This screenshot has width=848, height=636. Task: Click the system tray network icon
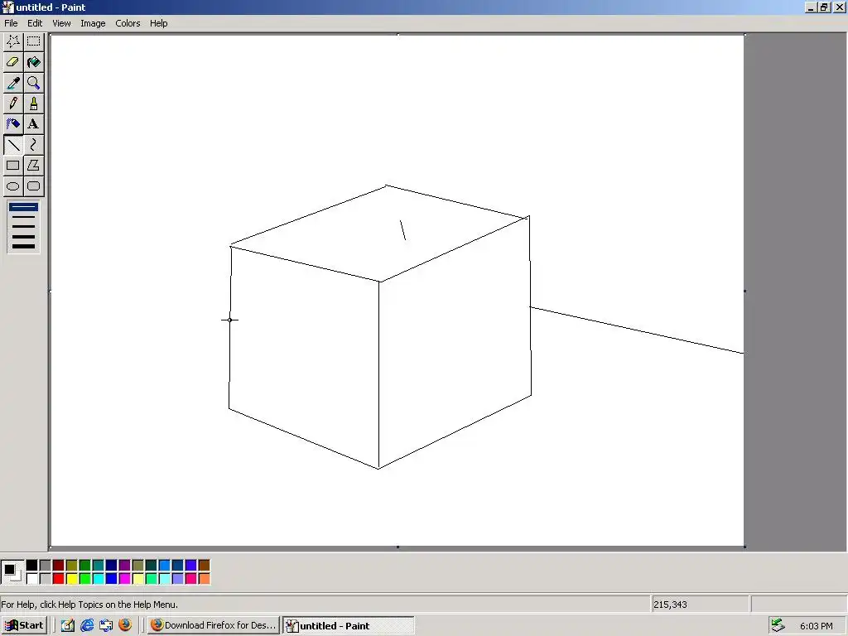tap(778, 625)
